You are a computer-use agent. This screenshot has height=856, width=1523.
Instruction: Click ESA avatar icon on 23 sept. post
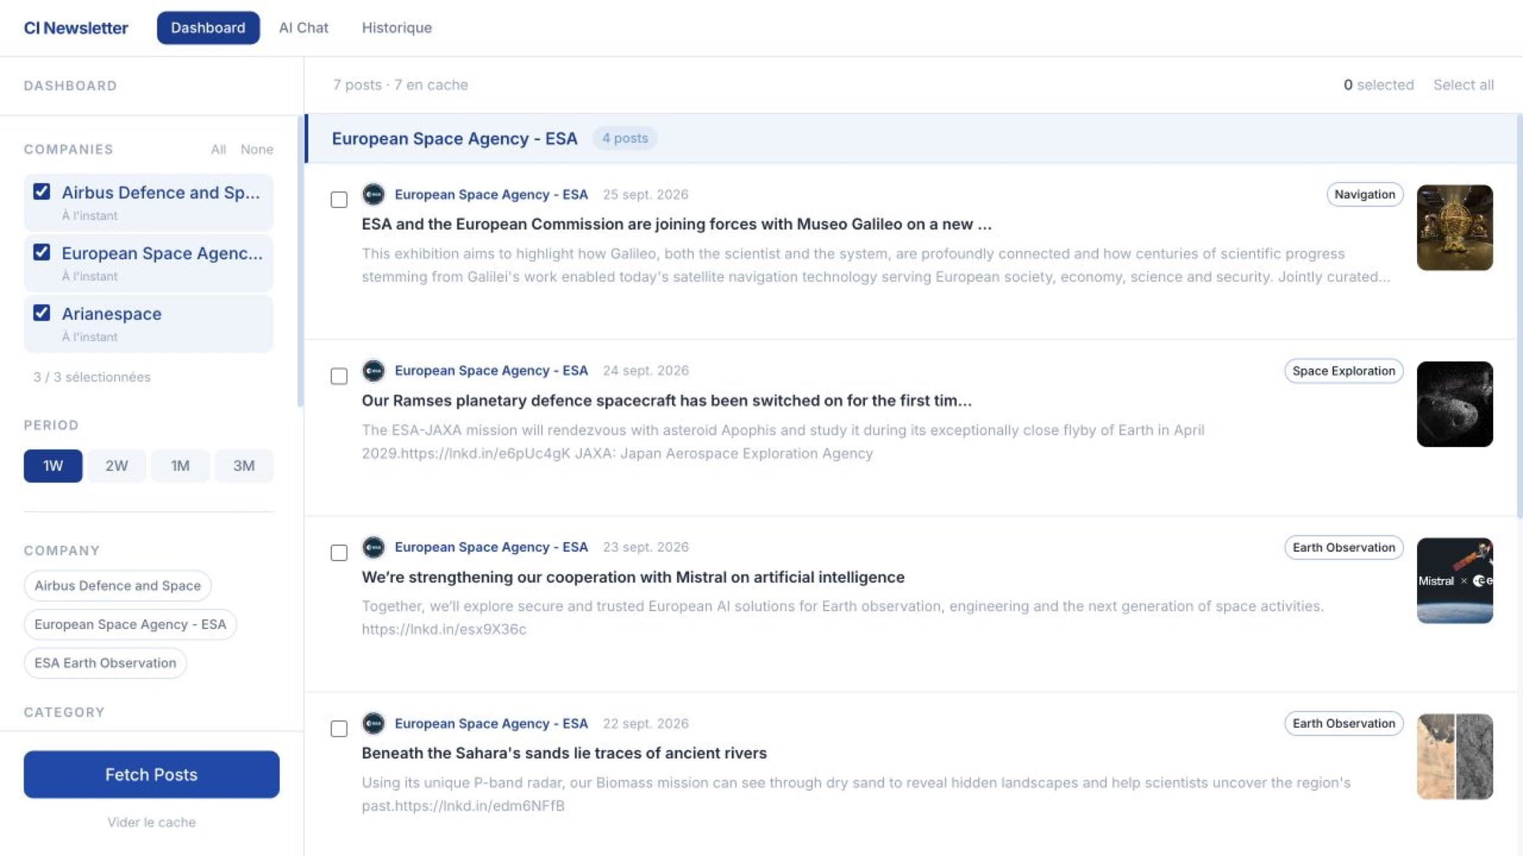(374, 547)
